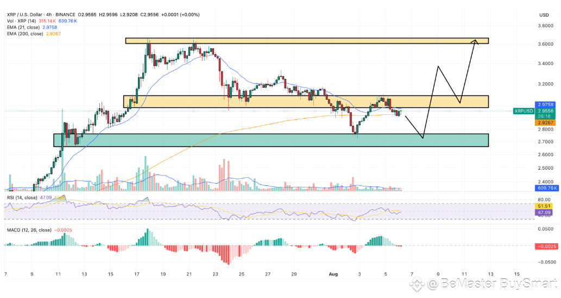Select the upper yellow resistance zone near 3.60
The image size is (561, 298).
point(307,41)
